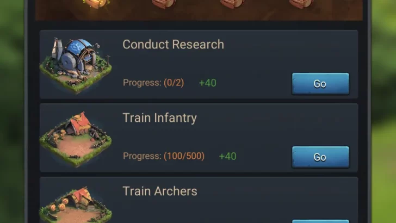Click Go for Conduct Research
This screenshot has width=396, height=223.
[x=320, y=84]
